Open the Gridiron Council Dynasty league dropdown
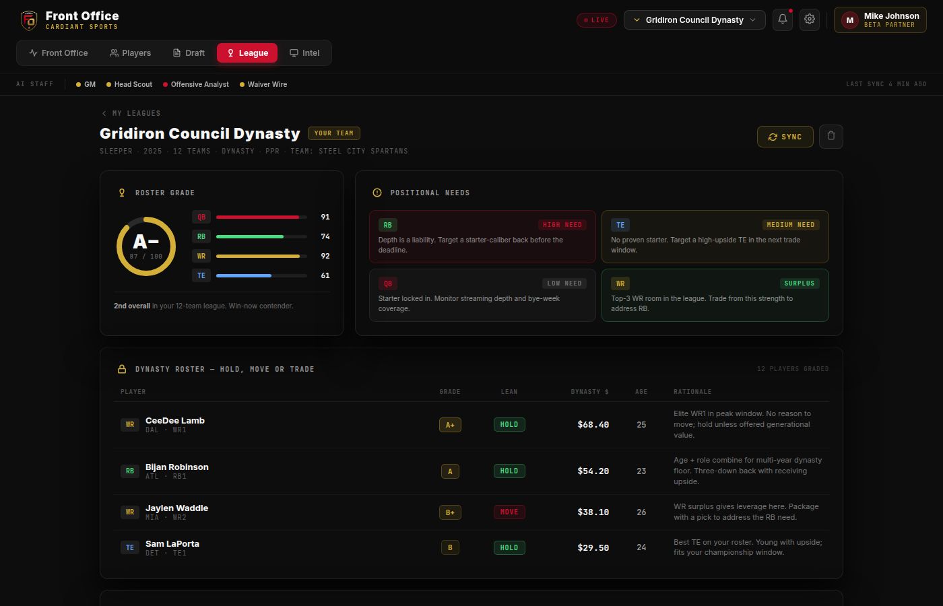 click(x=694, y=20)
